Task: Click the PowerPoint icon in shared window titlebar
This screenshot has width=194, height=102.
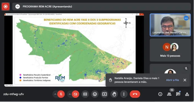Action: [x=5, y=14]
